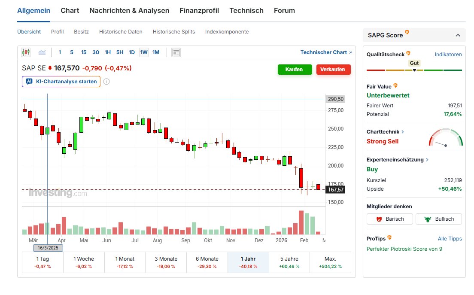Open Nachrichten & Analysen tab
Image resolution: width=474 pixels, height=295 pixels.
click(129, 11)
